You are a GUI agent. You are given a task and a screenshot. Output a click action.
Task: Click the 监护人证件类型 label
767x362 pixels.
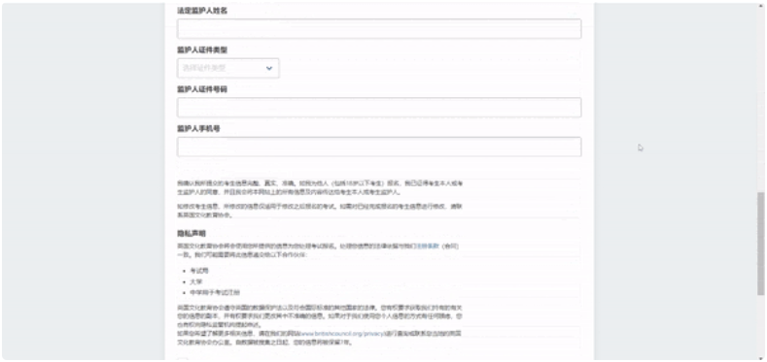pos(202,49)
